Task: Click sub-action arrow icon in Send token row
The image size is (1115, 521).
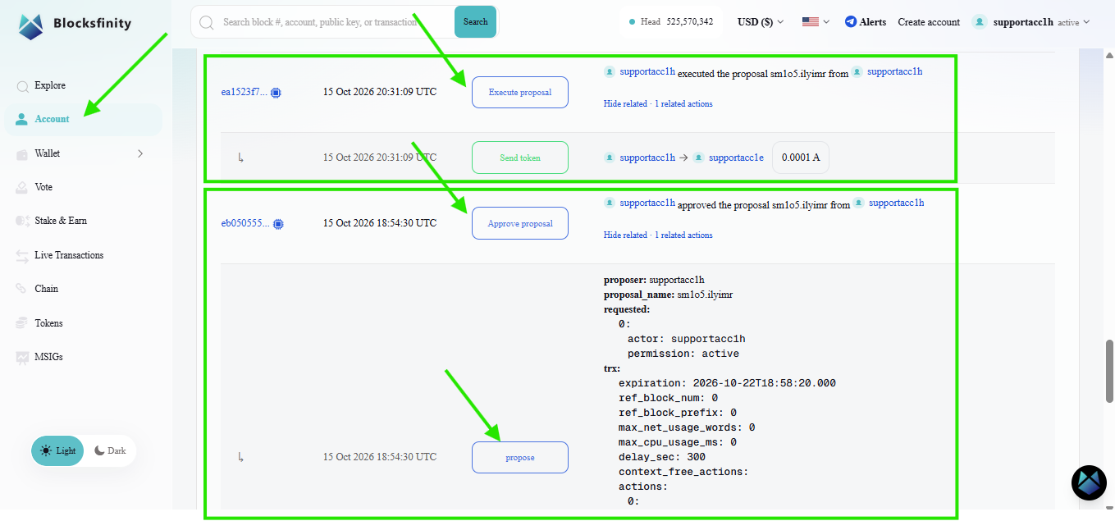Action: (240, 158)
